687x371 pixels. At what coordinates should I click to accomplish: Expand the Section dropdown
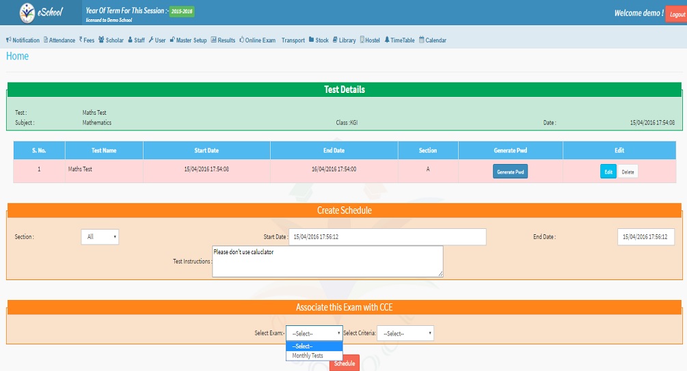(100, 236)
